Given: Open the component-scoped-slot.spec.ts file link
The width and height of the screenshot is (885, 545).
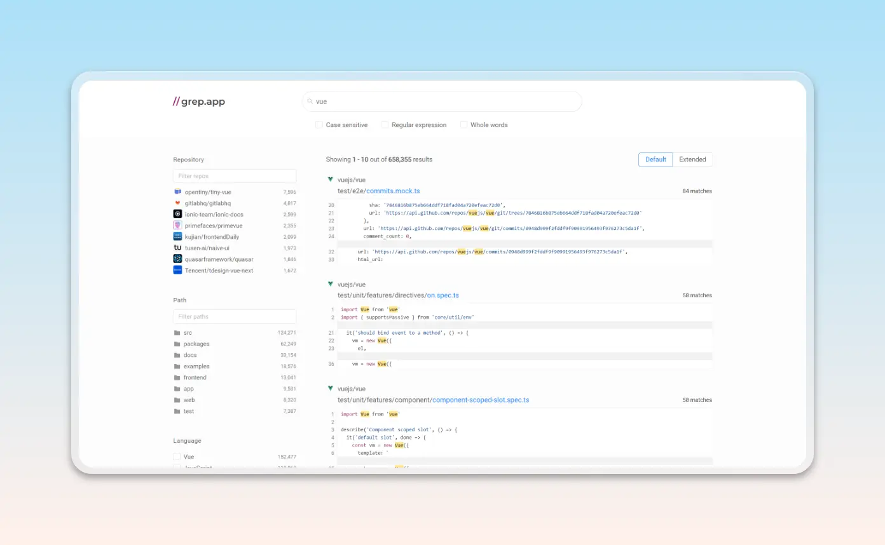Looking at the screenshot, I should [481, 400].
